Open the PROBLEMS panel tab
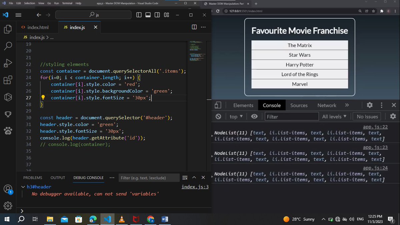 33,178
